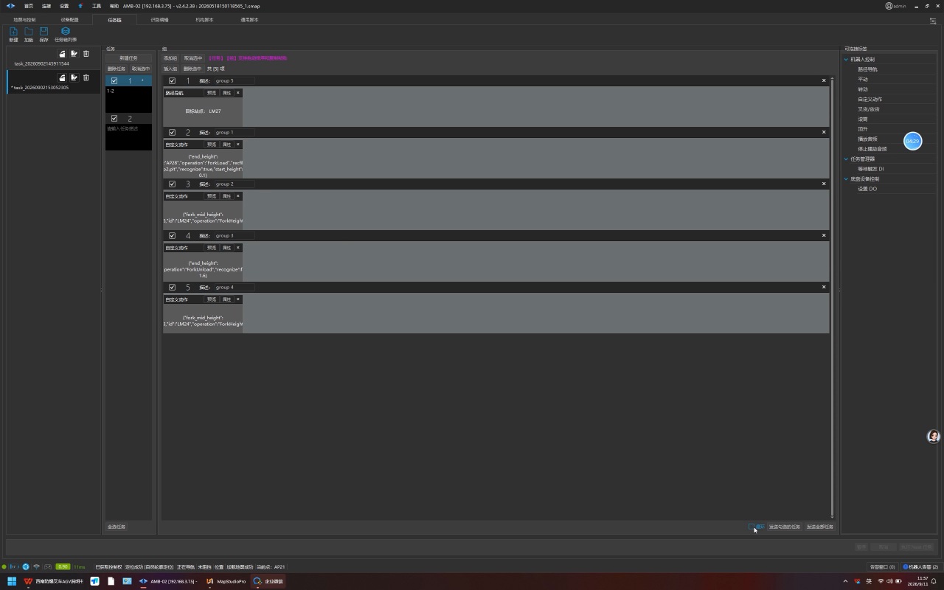Click the group 5 description input field
The width and height of the screenshot is (944, 590).
(x=234, y=81)
